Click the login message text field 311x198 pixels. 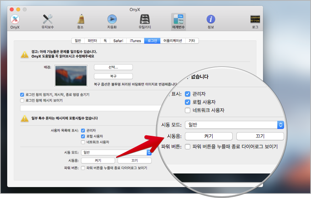(x=90, y=108)
